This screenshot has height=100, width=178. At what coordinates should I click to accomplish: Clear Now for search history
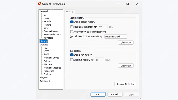coord(126,43)
